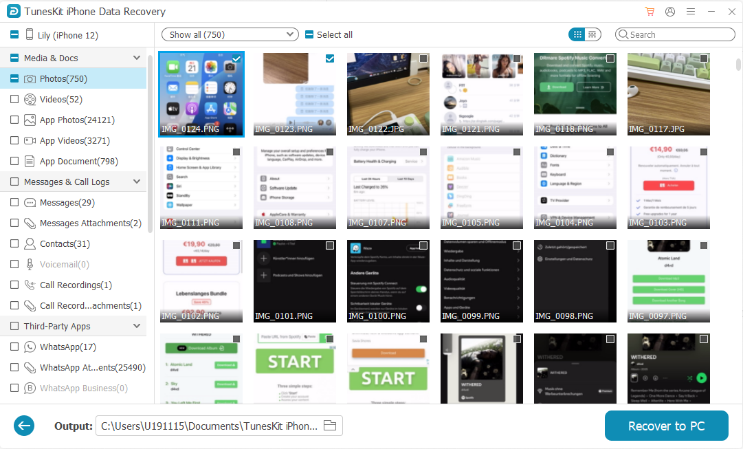Click the search magnifier icon
Viewport: 743px width, 449px height.
pyautogui.click(x=623, y=34)
